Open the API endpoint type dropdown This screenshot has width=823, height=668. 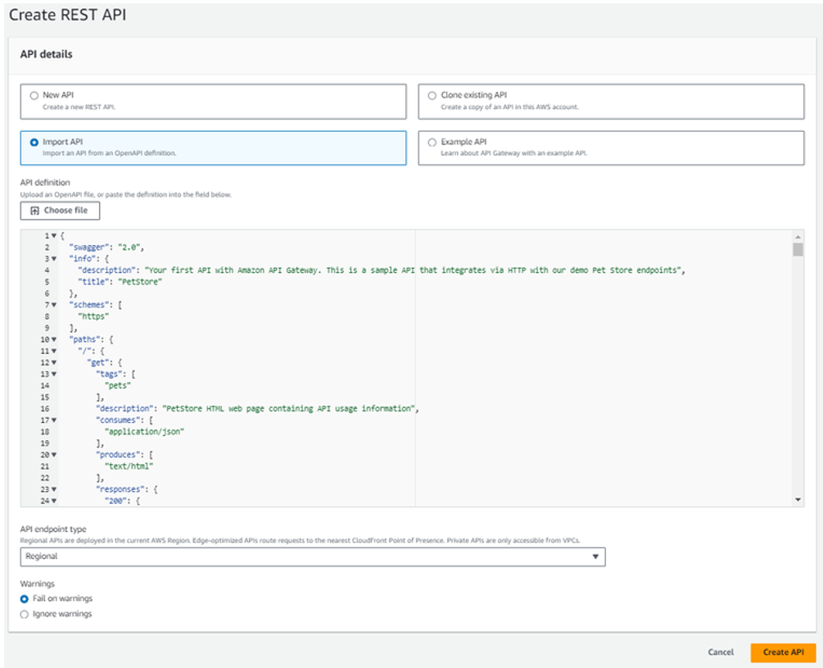point(313,557)
